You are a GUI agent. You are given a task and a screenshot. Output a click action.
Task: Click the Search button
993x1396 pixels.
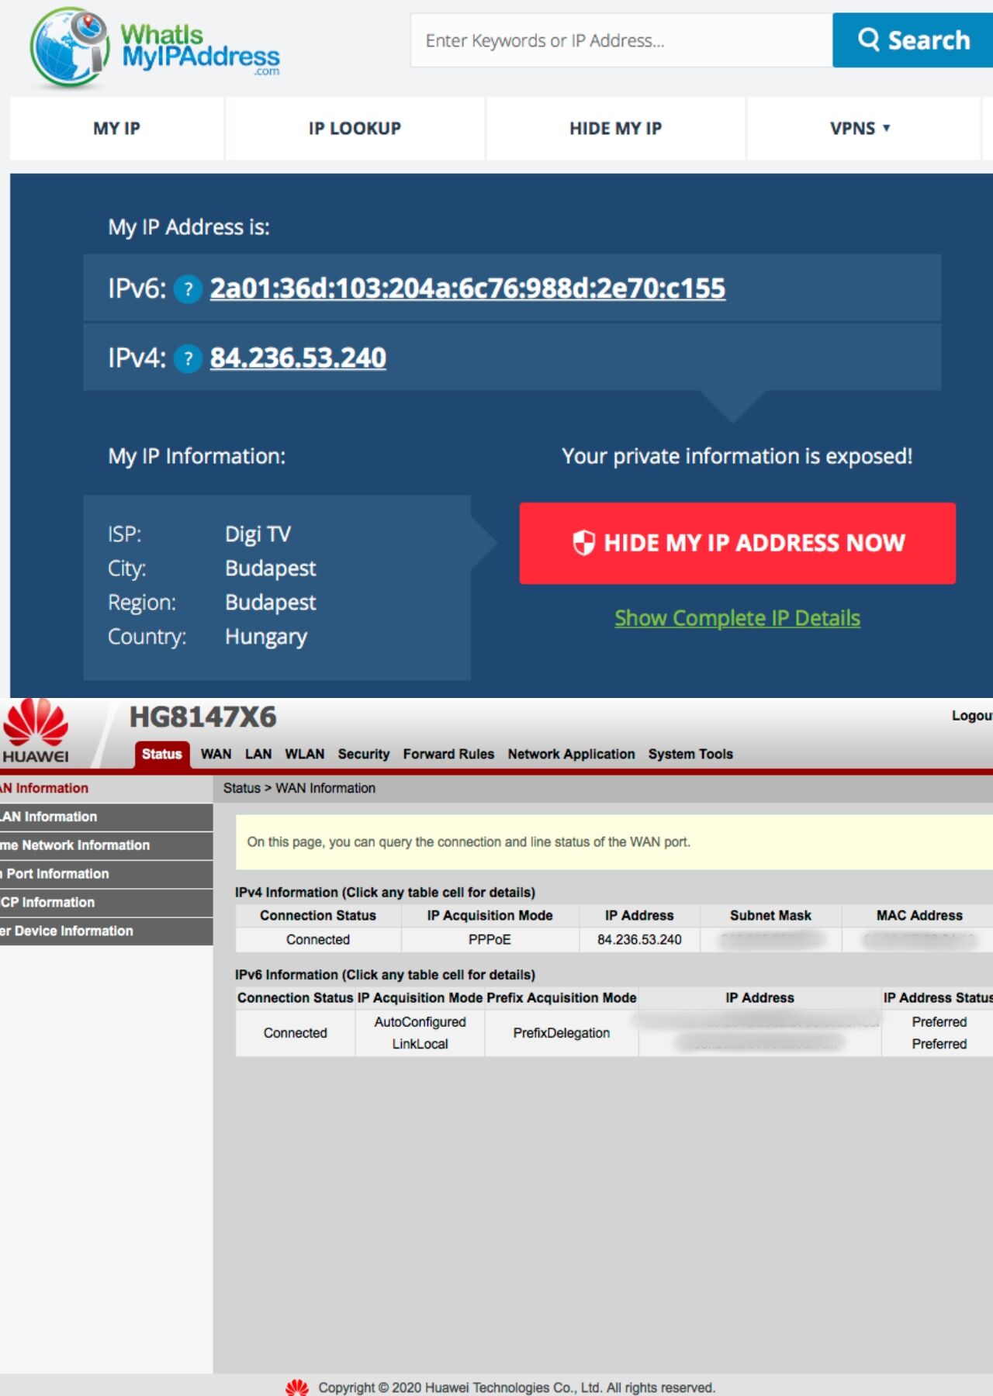912,40
